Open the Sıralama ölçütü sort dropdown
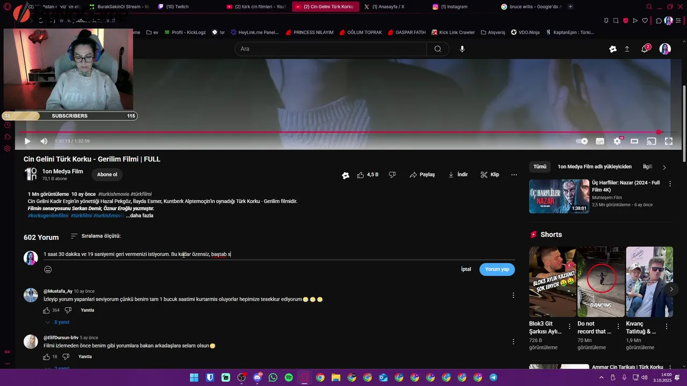Viewport: 687px width, 386px height. pyautogui.click(x=96, y=236)
